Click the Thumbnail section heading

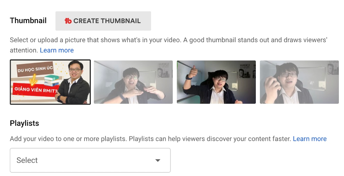tap(28, 21)
